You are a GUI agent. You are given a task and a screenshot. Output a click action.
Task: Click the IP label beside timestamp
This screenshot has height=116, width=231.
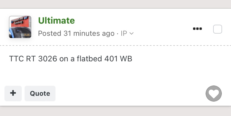coord(124,34)
